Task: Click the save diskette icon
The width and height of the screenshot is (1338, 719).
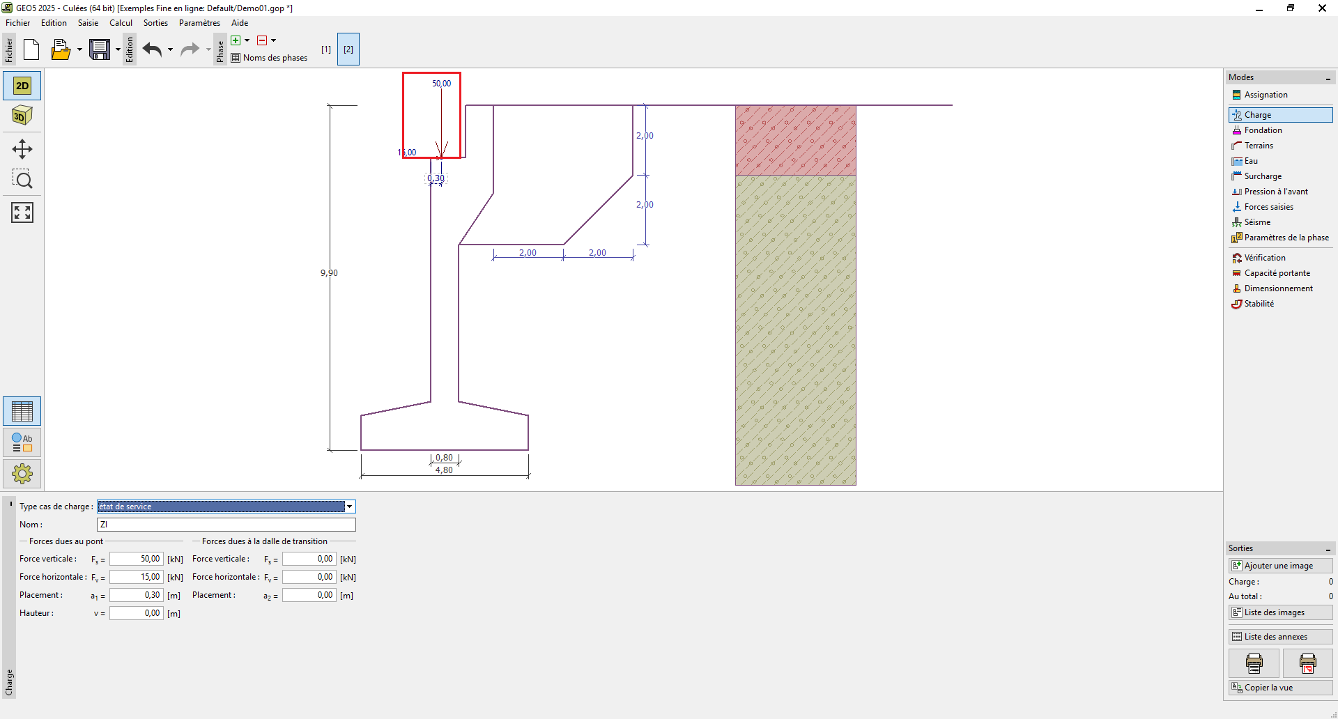Action: click(100, 49)
